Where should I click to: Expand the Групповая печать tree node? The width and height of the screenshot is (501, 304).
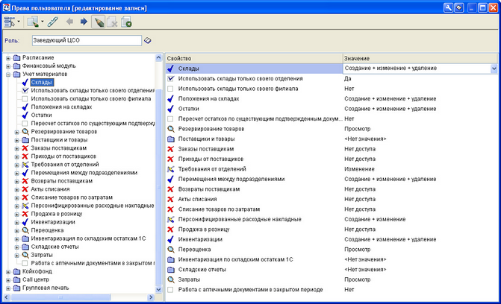click(x=8, y=288)
